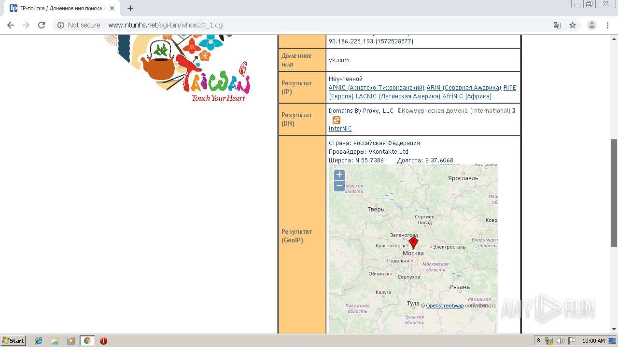
Task: Click the Результат (GeoIP) row header
Action: point(302,236)
